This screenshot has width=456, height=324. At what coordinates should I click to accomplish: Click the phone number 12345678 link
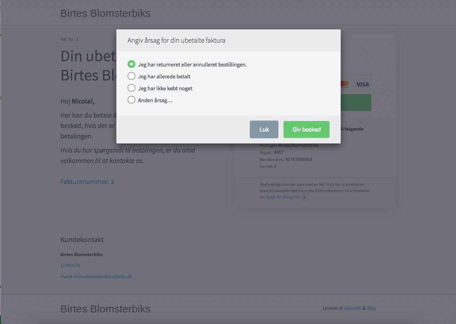coord(70,265)
